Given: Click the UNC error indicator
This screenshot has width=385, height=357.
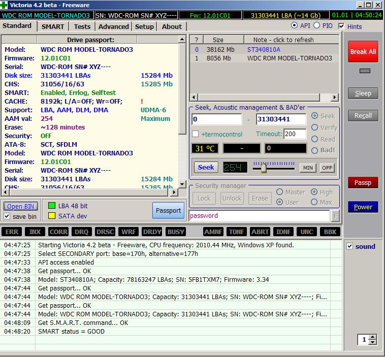Looking at the screenshot, I should (x=307, y=232).
